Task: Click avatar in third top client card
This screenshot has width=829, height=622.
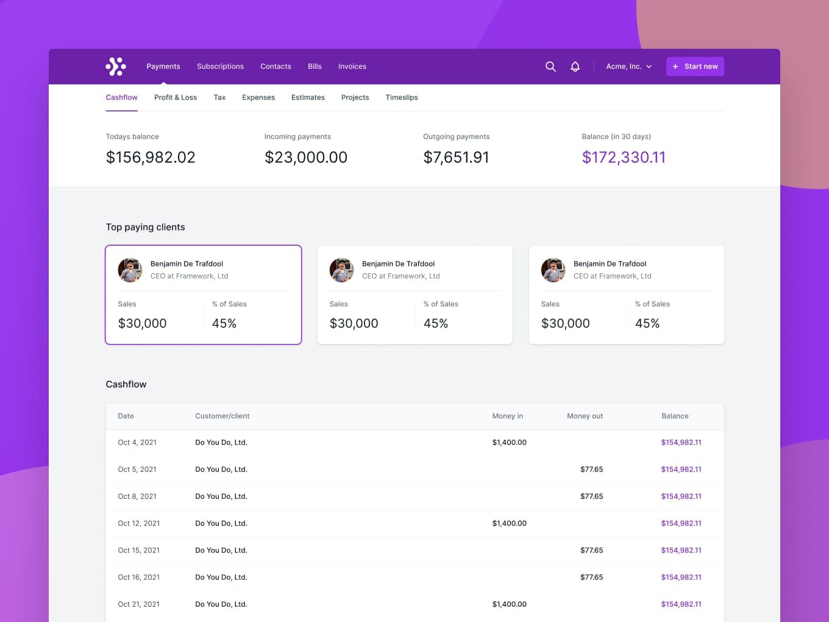Action: (553, 270)
